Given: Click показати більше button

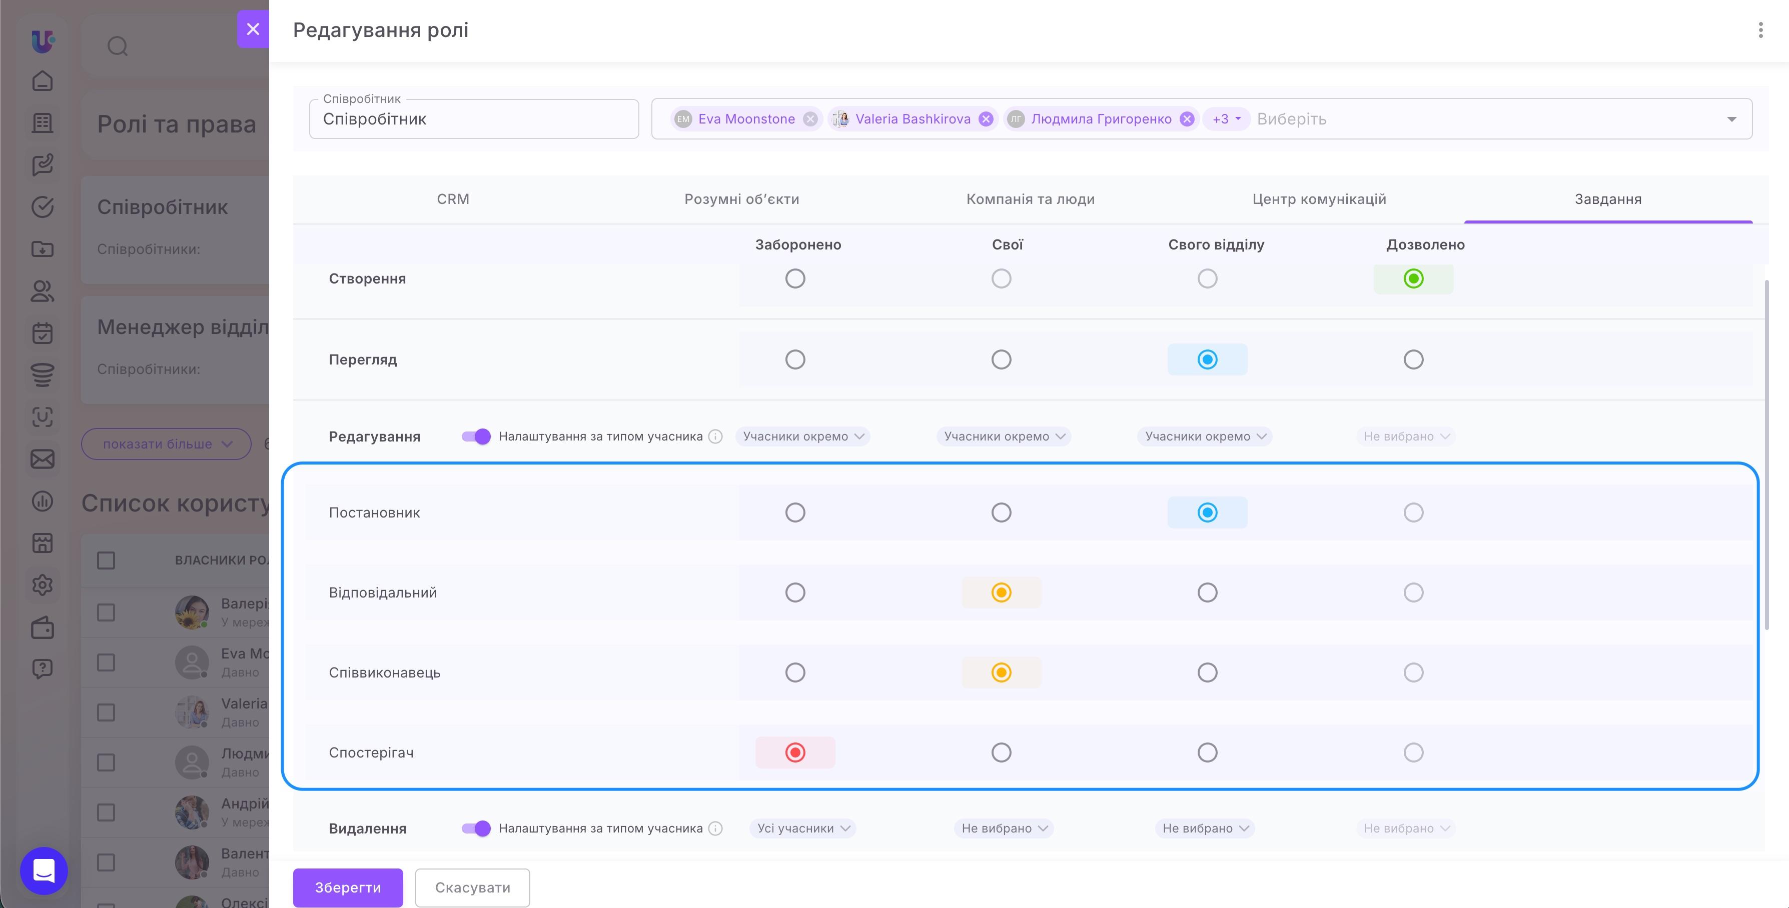Looking at the screenshot, I should point(167,444).
